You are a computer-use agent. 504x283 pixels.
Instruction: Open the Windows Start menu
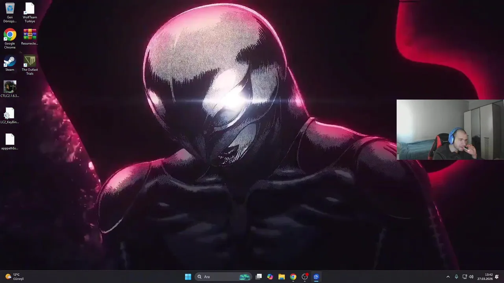tap(188, 277)
